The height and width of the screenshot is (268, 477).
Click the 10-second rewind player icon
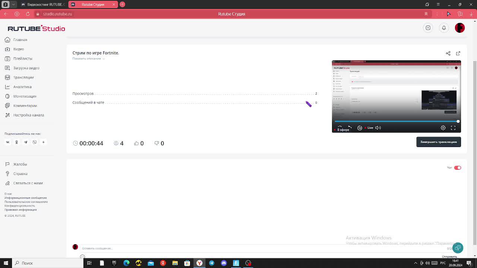pos(360,128)
